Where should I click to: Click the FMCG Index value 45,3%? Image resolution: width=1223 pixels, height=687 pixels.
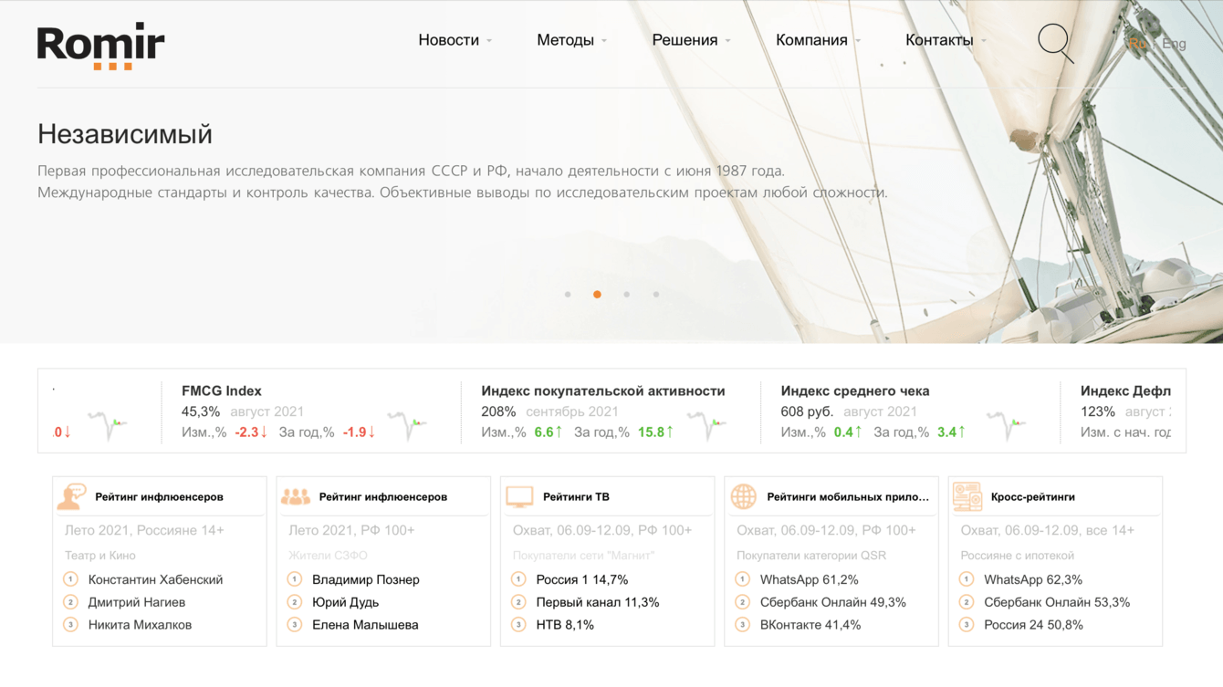click(x=201, y=411)
